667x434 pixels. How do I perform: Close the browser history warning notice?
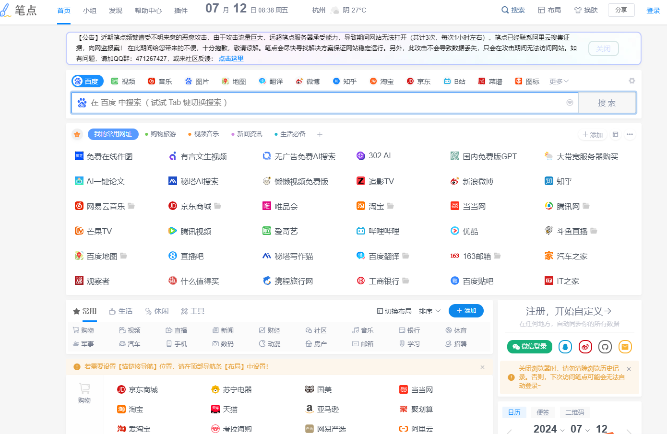tap(629, 369)
